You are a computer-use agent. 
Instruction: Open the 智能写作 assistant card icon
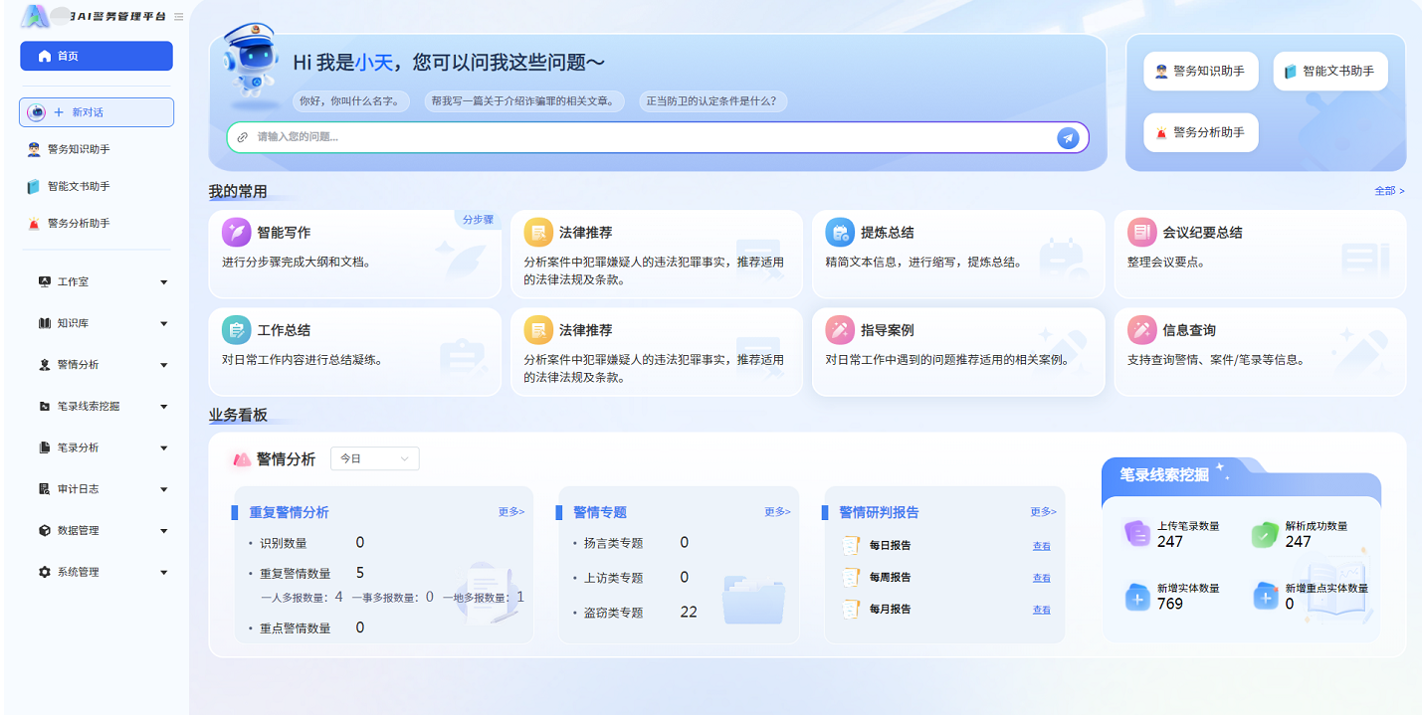pos(235,231)
